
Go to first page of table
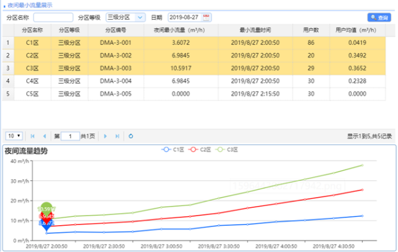(33, 136)
